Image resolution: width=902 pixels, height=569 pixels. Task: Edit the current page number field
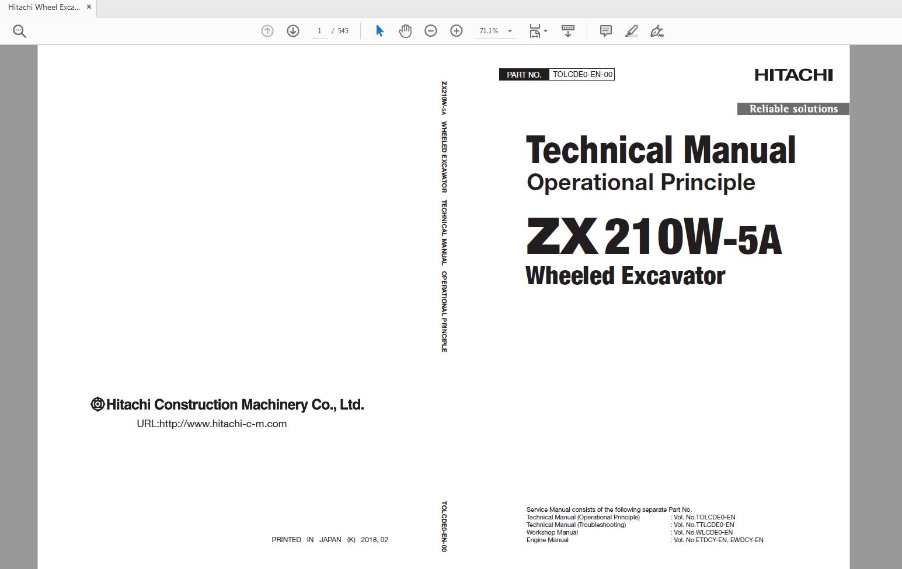(x=319, y=31)
